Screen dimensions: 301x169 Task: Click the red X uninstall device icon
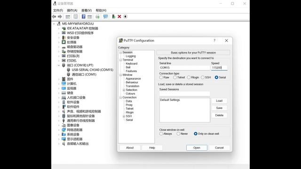click(119, 17)
